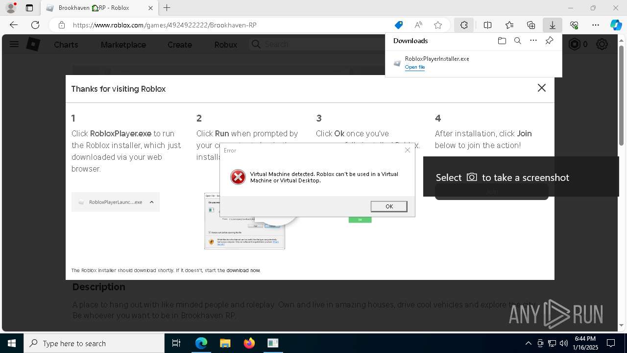627x353 pixels.
Task: Show hidden system tray icons
Action: click(528, 343)
